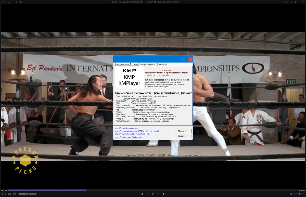306x197 pixels.
Task: Switch to the 'Ключи командной строки' tab
Action: (126, 64)
